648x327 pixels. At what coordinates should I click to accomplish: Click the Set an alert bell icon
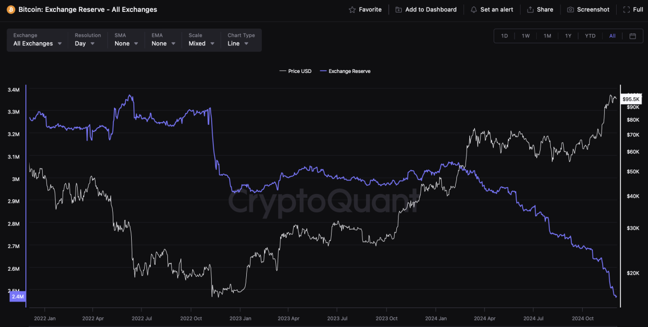pyautogui.click(x=474, y=10)
